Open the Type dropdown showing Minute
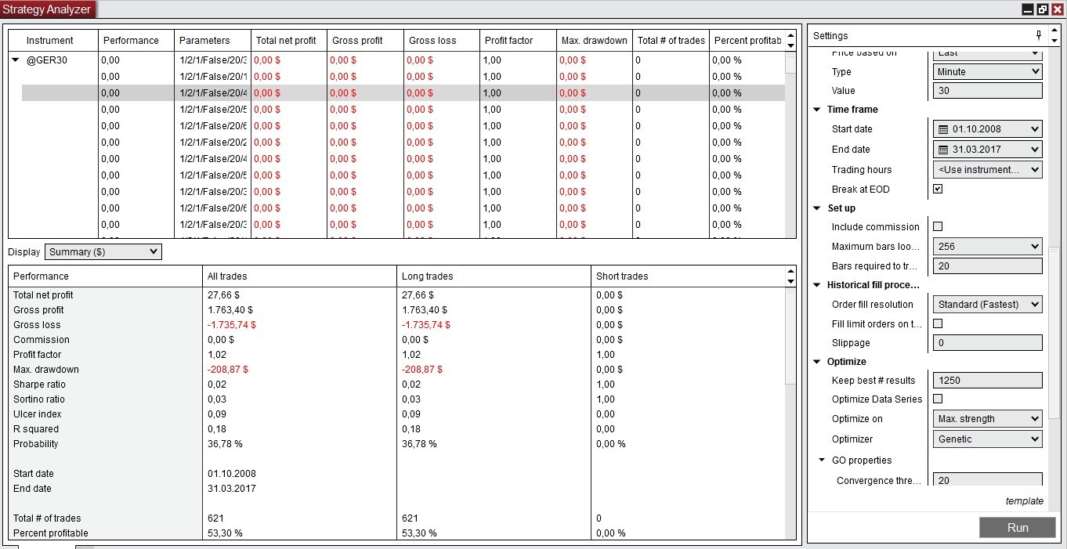The image size is (1067, 549). (x=988, y=71)
